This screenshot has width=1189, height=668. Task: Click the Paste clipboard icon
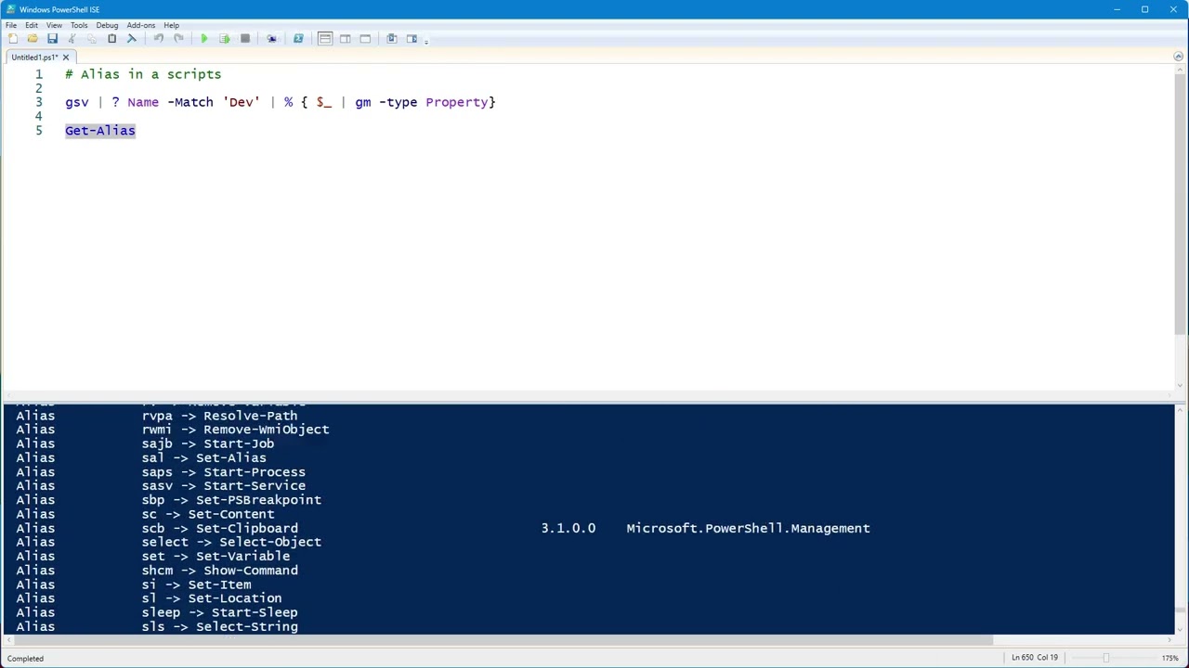pyautogui.click(x=111, y=39)
